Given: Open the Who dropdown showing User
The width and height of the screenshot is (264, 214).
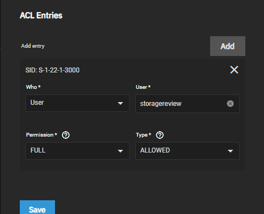Looking at the screenshot, I should (78, 103).
